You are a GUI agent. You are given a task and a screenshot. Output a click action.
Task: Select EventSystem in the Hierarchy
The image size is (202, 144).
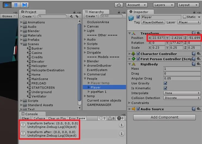point(97,70)
